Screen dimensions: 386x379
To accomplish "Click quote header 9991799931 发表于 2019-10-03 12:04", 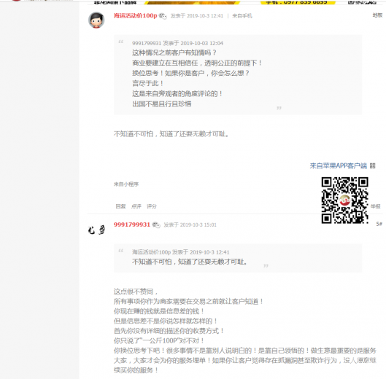I will coord(177,43).
